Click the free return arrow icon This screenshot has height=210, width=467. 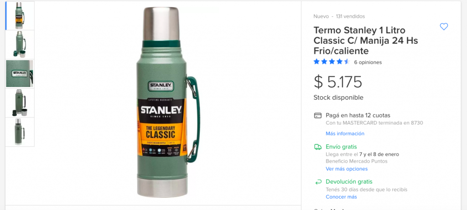pyautogui.click(x=318, y=182)
